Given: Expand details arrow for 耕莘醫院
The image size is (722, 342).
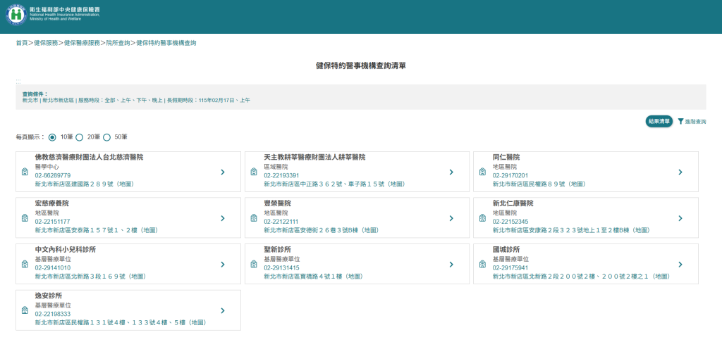Looking at the screenshot, I should pos(451,172).
